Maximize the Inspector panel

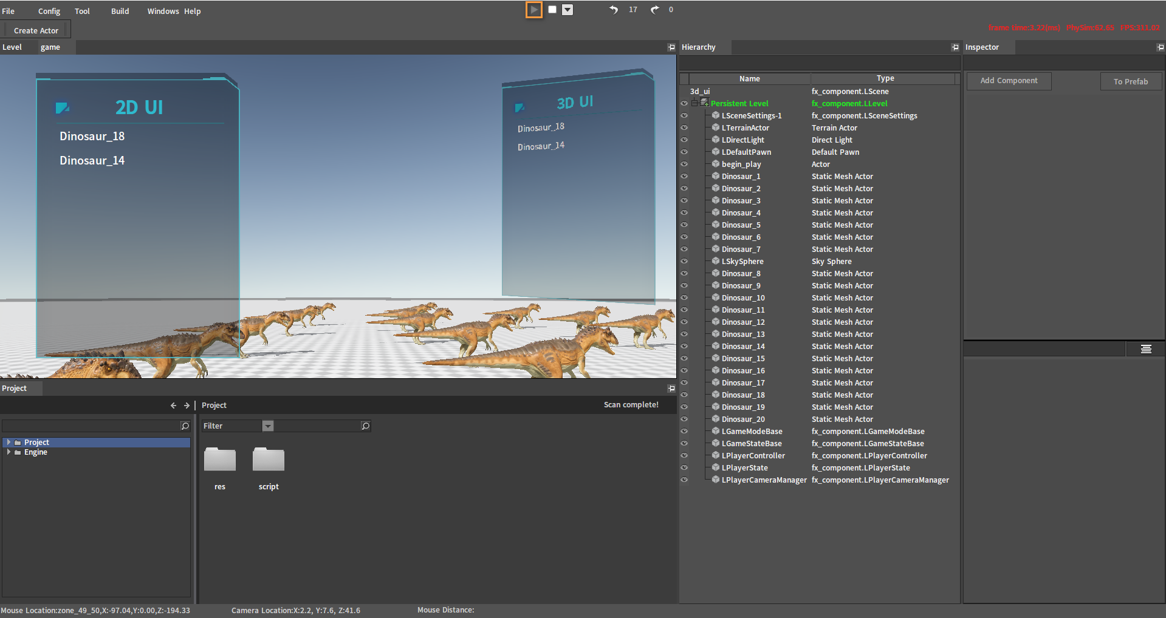point(1161,47)
